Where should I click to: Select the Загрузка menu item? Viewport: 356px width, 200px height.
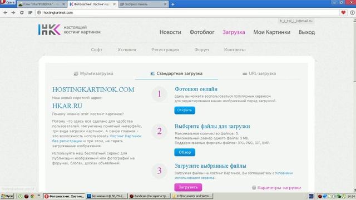tap(234, 32)
